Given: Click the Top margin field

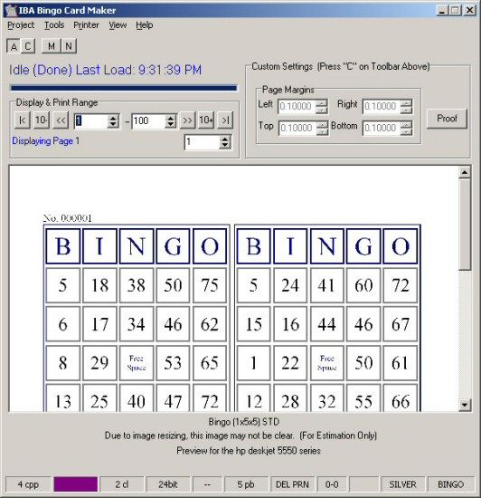Looking at the screenshot, I should pos(297,128).
